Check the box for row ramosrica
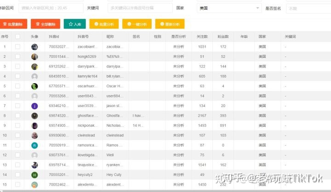Screen dimensions: 331x192 click(17, 145)
